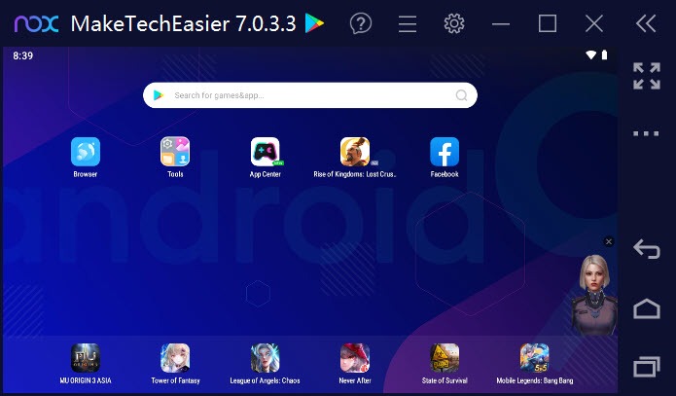Open MU ORIGIN 3 ASIA game

pos(86,358)
